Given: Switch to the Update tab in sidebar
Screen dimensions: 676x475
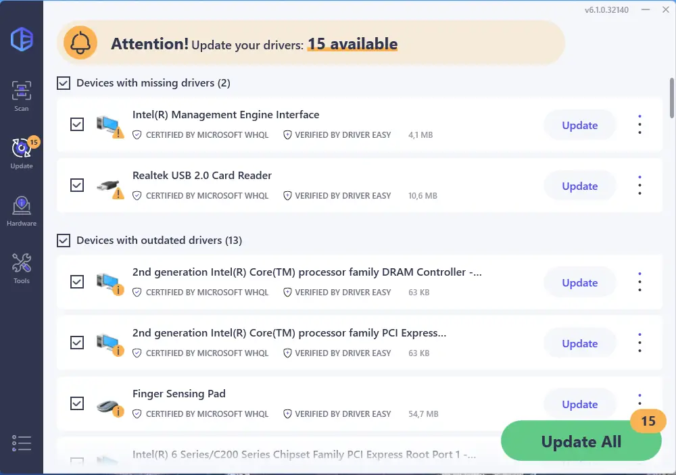Looking at the screenshot, I should tap(22, 153).
